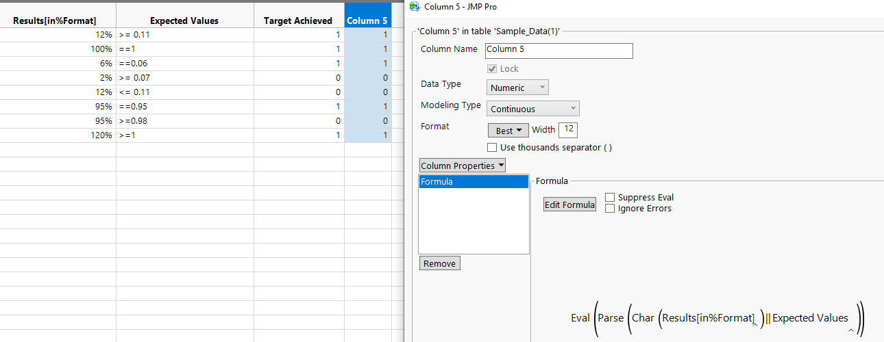Open the Data Type dropdown
The image size is (884, 342).
pyautogui.click(x=517, y=88)
